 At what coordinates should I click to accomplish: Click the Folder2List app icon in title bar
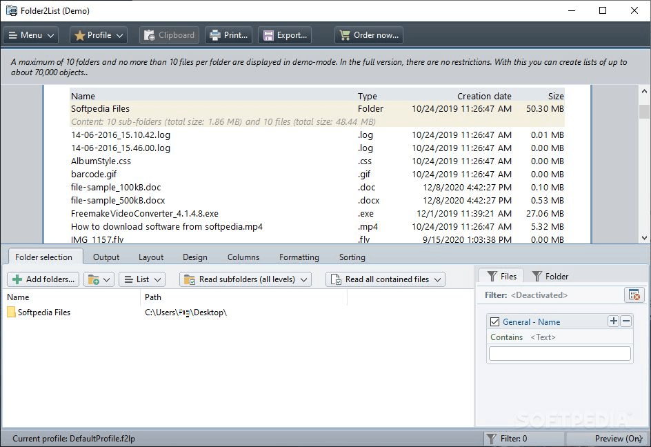point(11,10)
